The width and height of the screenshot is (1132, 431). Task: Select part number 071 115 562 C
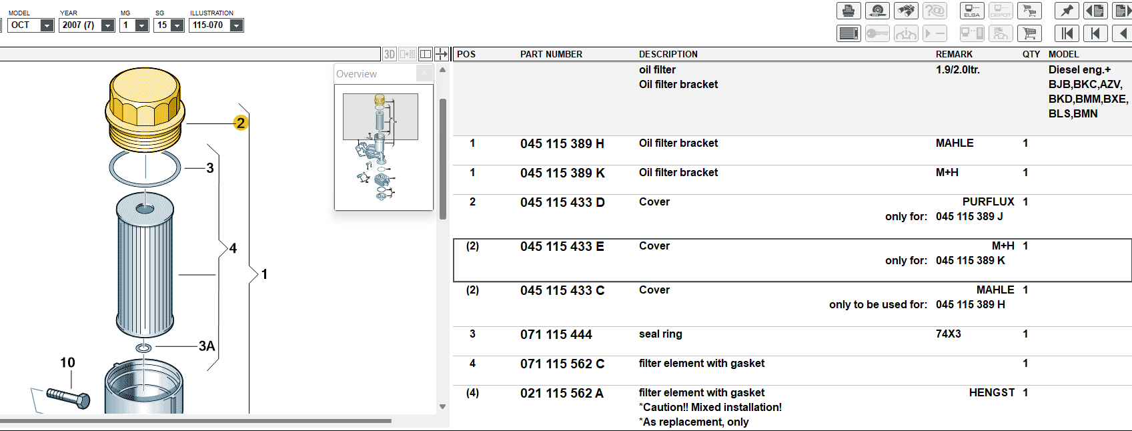tap(562, 364)
